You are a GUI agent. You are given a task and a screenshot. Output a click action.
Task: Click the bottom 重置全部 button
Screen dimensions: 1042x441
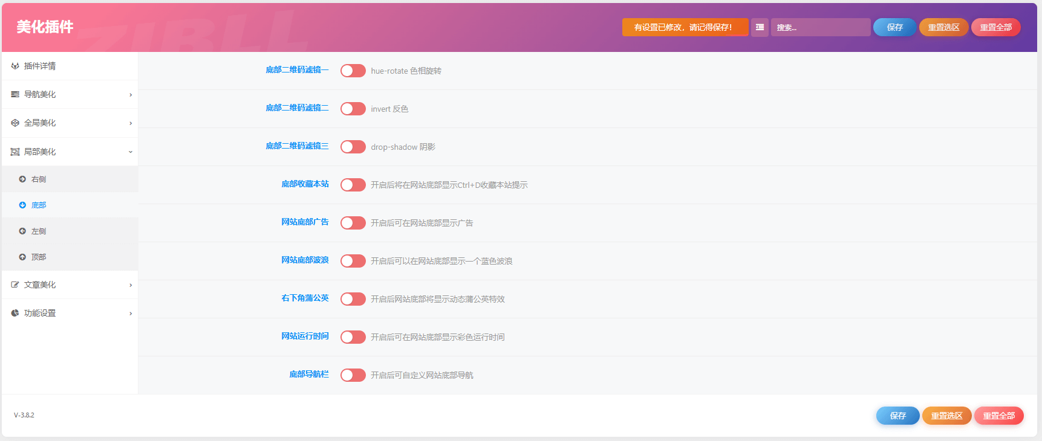point(998,416)
